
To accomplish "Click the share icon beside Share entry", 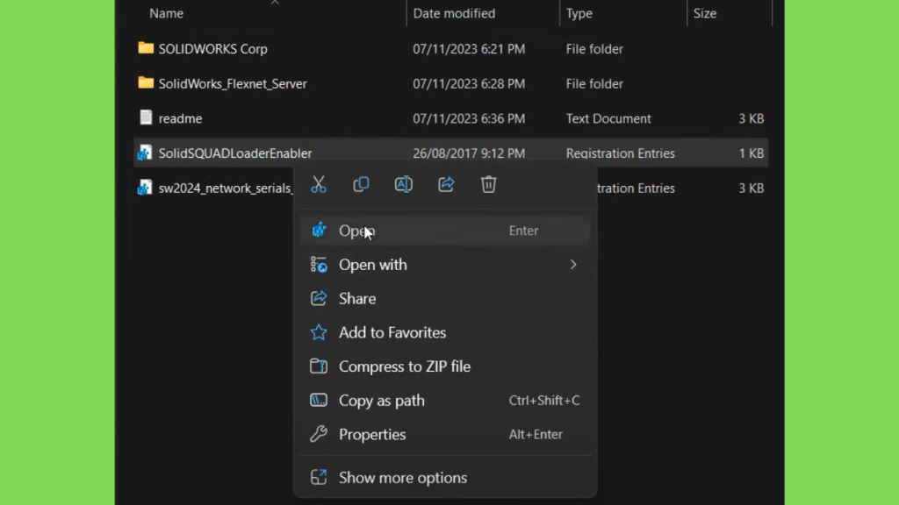I will click(319, 298).
